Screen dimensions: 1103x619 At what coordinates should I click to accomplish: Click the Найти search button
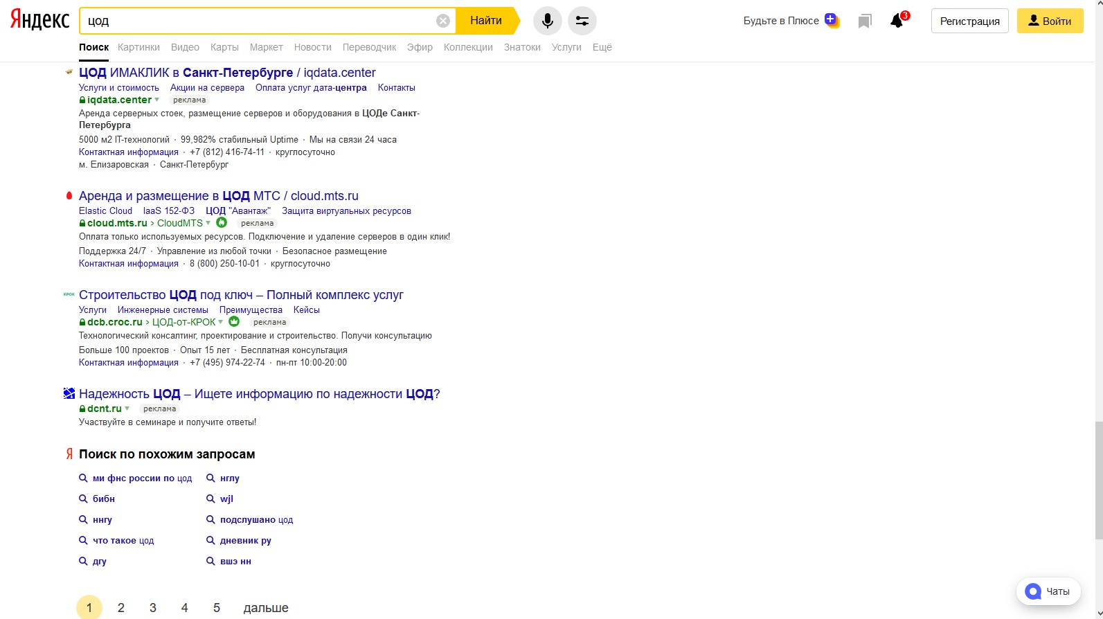[x=487, y=21]
